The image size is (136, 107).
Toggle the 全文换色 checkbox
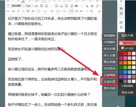click(x=122, y=48)
